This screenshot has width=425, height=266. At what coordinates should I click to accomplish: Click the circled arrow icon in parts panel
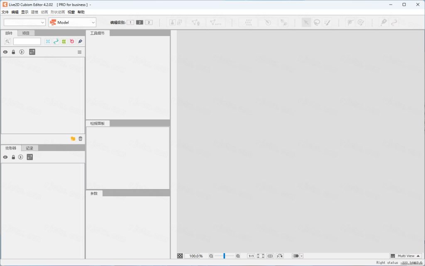[x=22, y=52]
